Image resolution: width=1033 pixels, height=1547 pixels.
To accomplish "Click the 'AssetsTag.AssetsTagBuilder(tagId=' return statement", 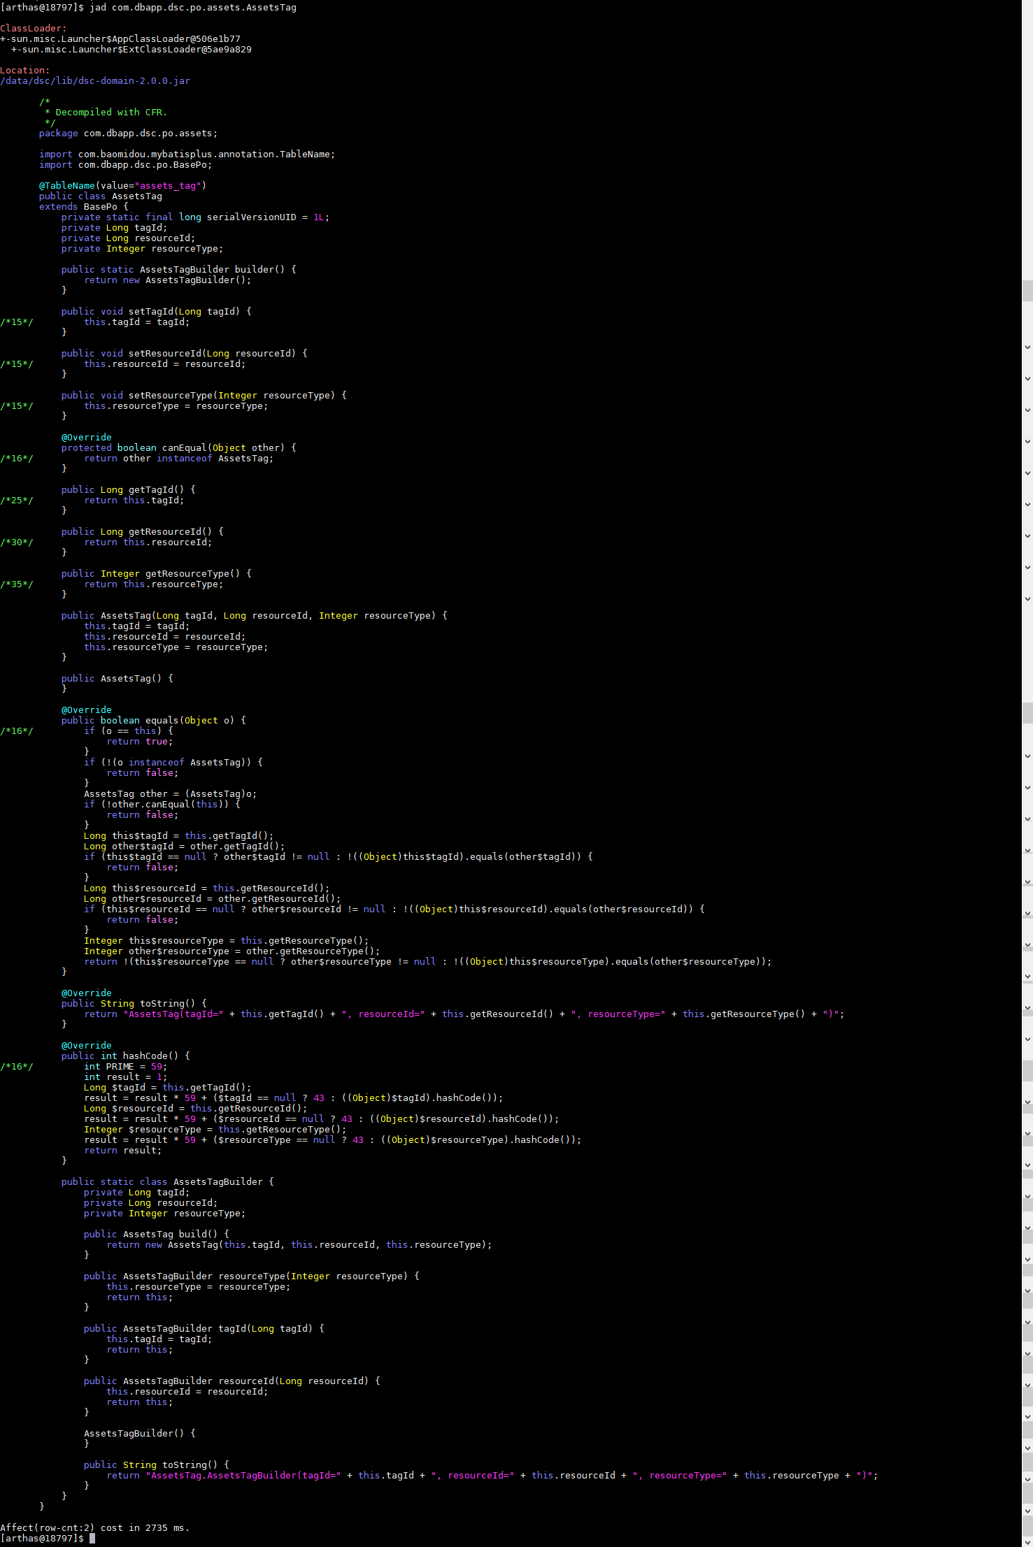I will (x=492, y=1476).
